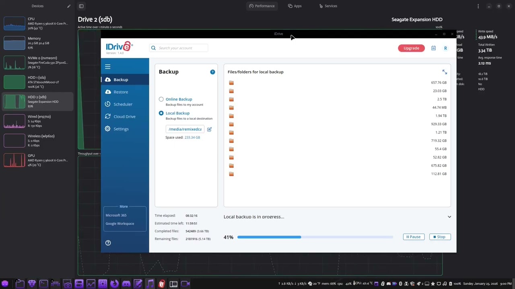Click the 1.94 TB folder size

(441, 116)
